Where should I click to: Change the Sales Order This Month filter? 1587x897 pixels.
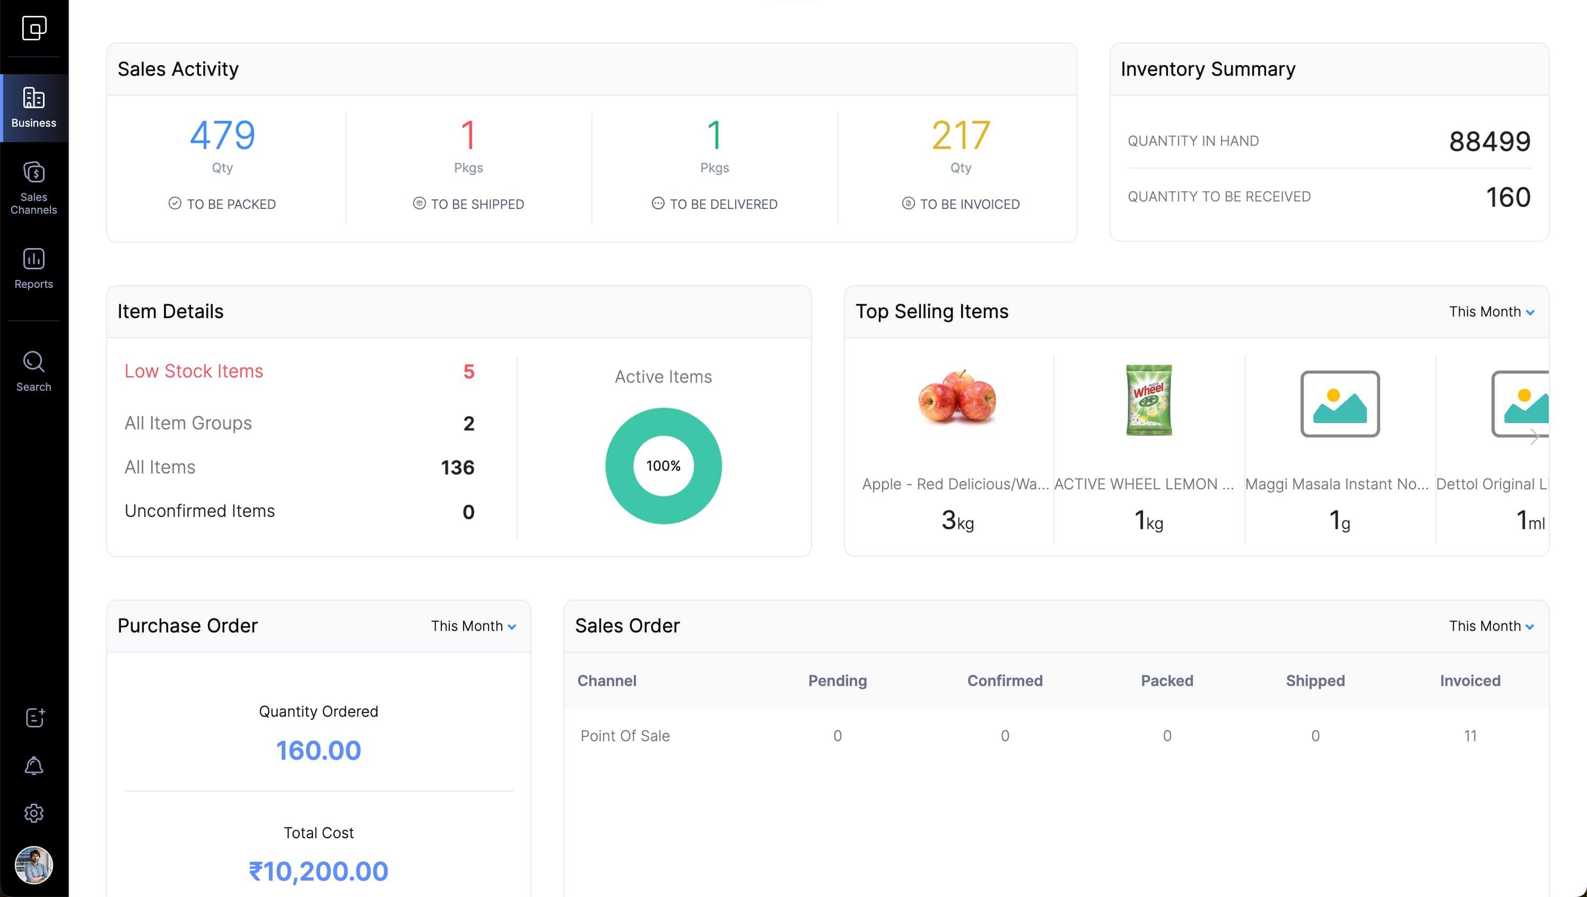click(x=1491, y=626)
